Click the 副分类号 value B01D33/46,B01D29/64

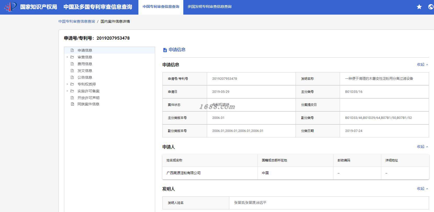[378, 118]
